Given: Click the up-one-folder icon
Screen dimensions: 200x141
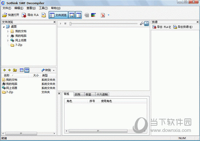Looking at the screenshot, I should [15, 70].
